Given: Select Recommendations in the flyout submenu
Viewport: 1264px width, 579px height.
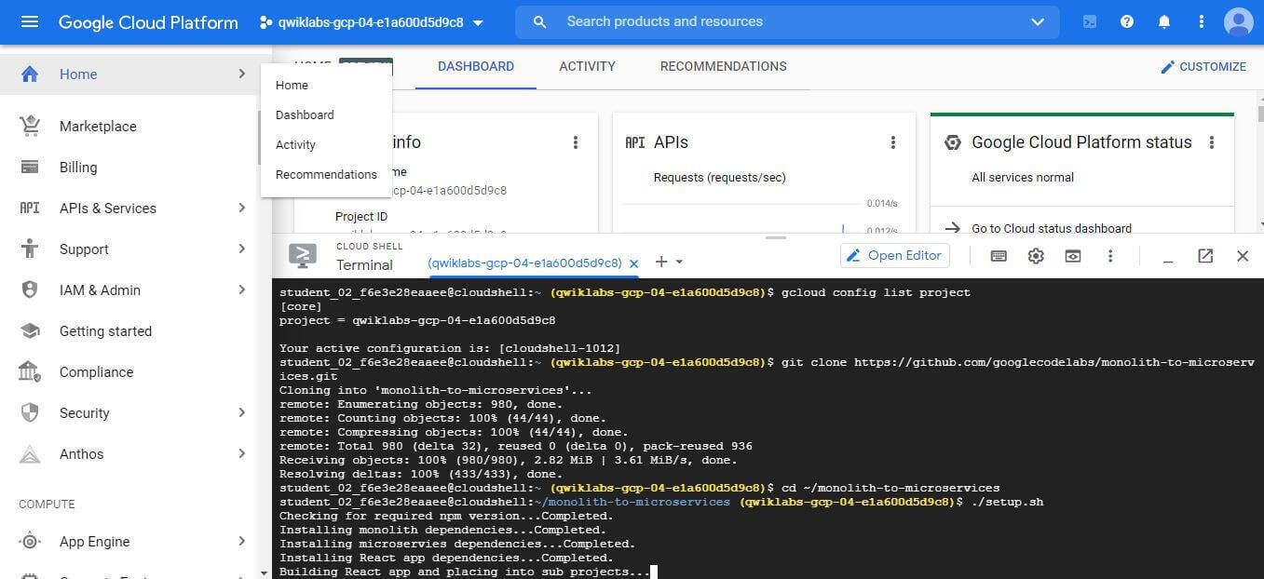Looking at the screenshot, I should [x=326, y=174].
